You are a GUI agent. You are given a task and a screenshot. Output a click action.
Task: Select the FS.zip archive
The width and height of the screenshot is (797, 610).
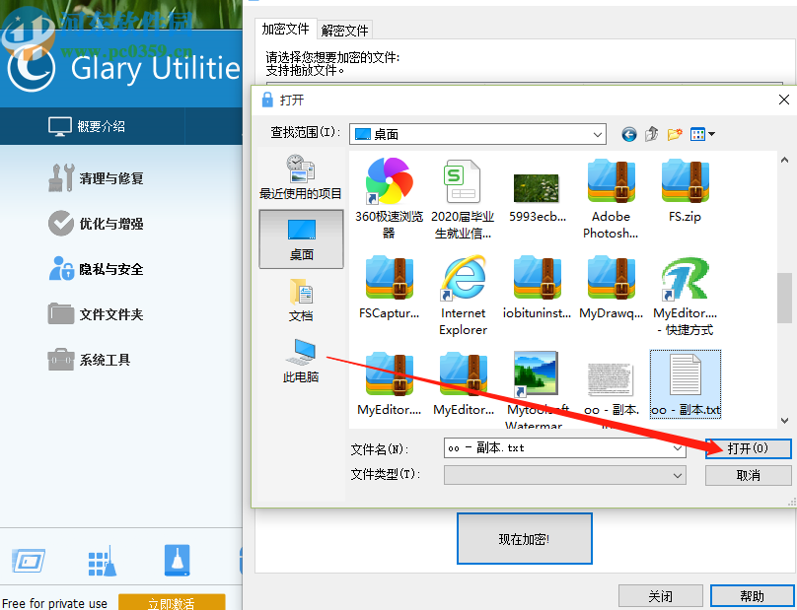(x=686, y=180)
